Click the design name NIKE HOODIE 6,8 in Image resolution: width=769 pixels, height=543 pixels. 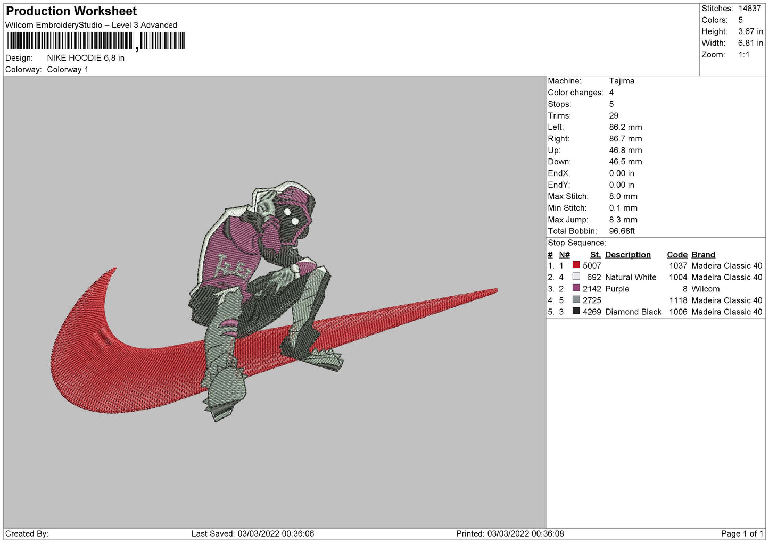86,58
